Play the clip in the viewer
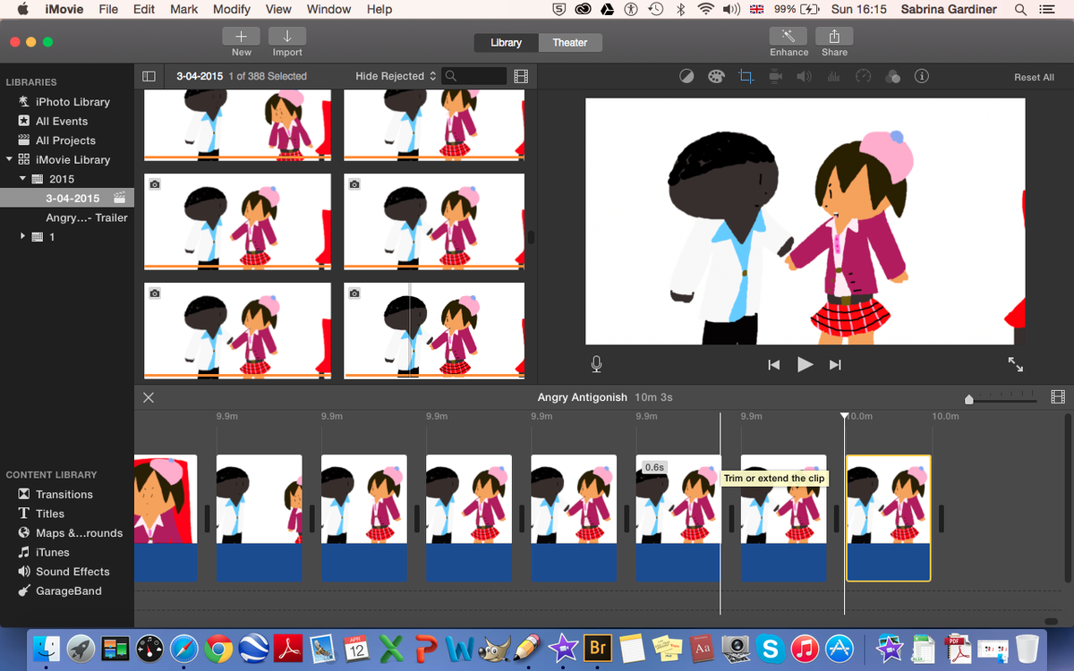The image size is (1074, 671). tap(805, 364)
